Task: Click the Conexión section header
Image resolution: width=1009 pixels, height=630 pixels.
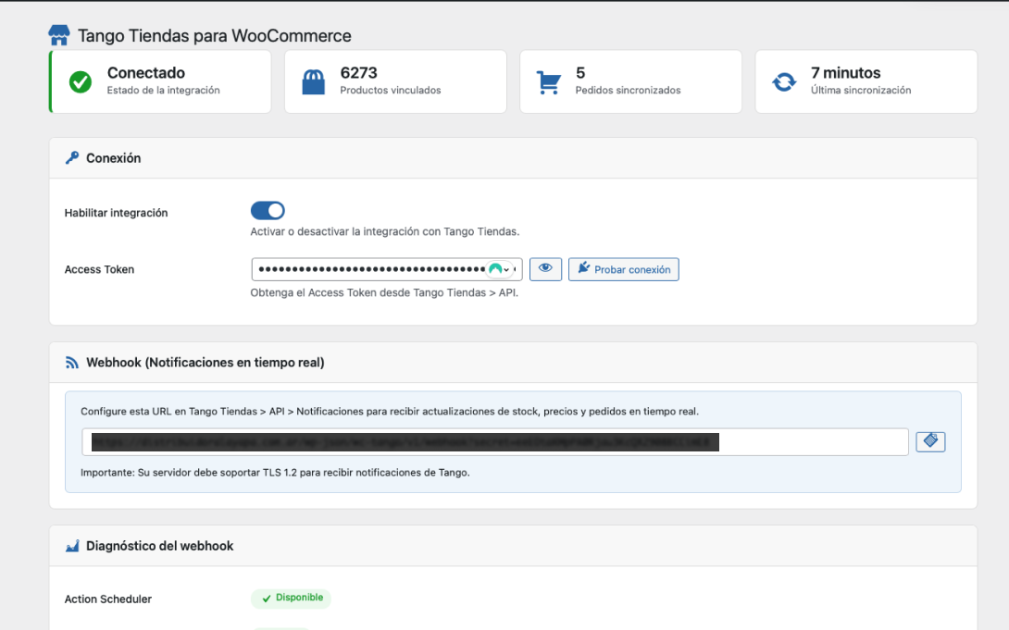Action: (x=514, y=158)
